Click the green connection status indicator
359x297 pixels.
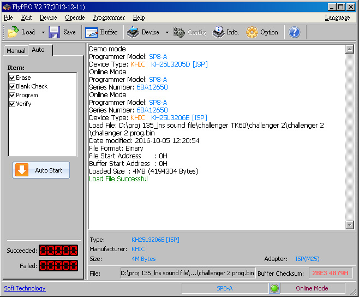274,288
